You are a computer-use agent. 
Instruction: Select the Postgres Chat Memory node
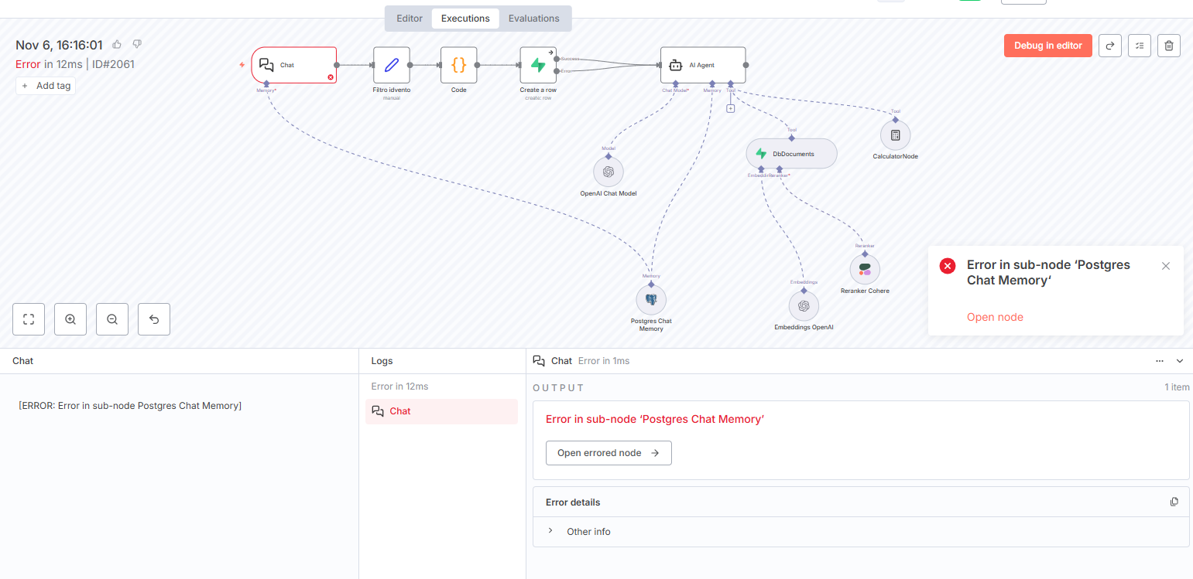pos(651,299)
